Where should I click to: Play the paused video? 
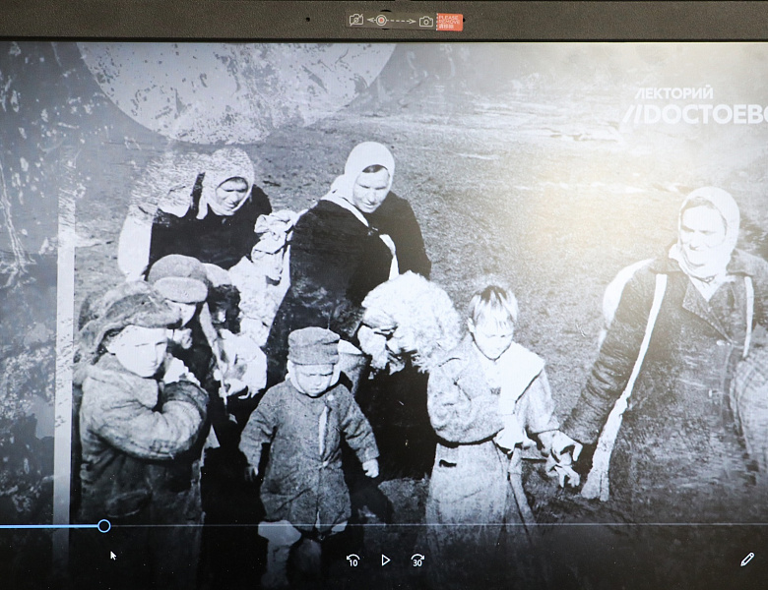coord(385,560)
